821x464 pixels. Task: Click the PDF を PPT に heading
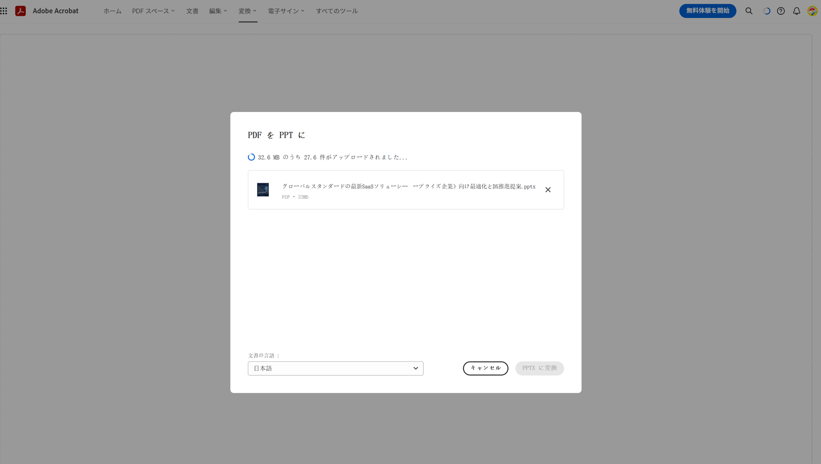277,135
